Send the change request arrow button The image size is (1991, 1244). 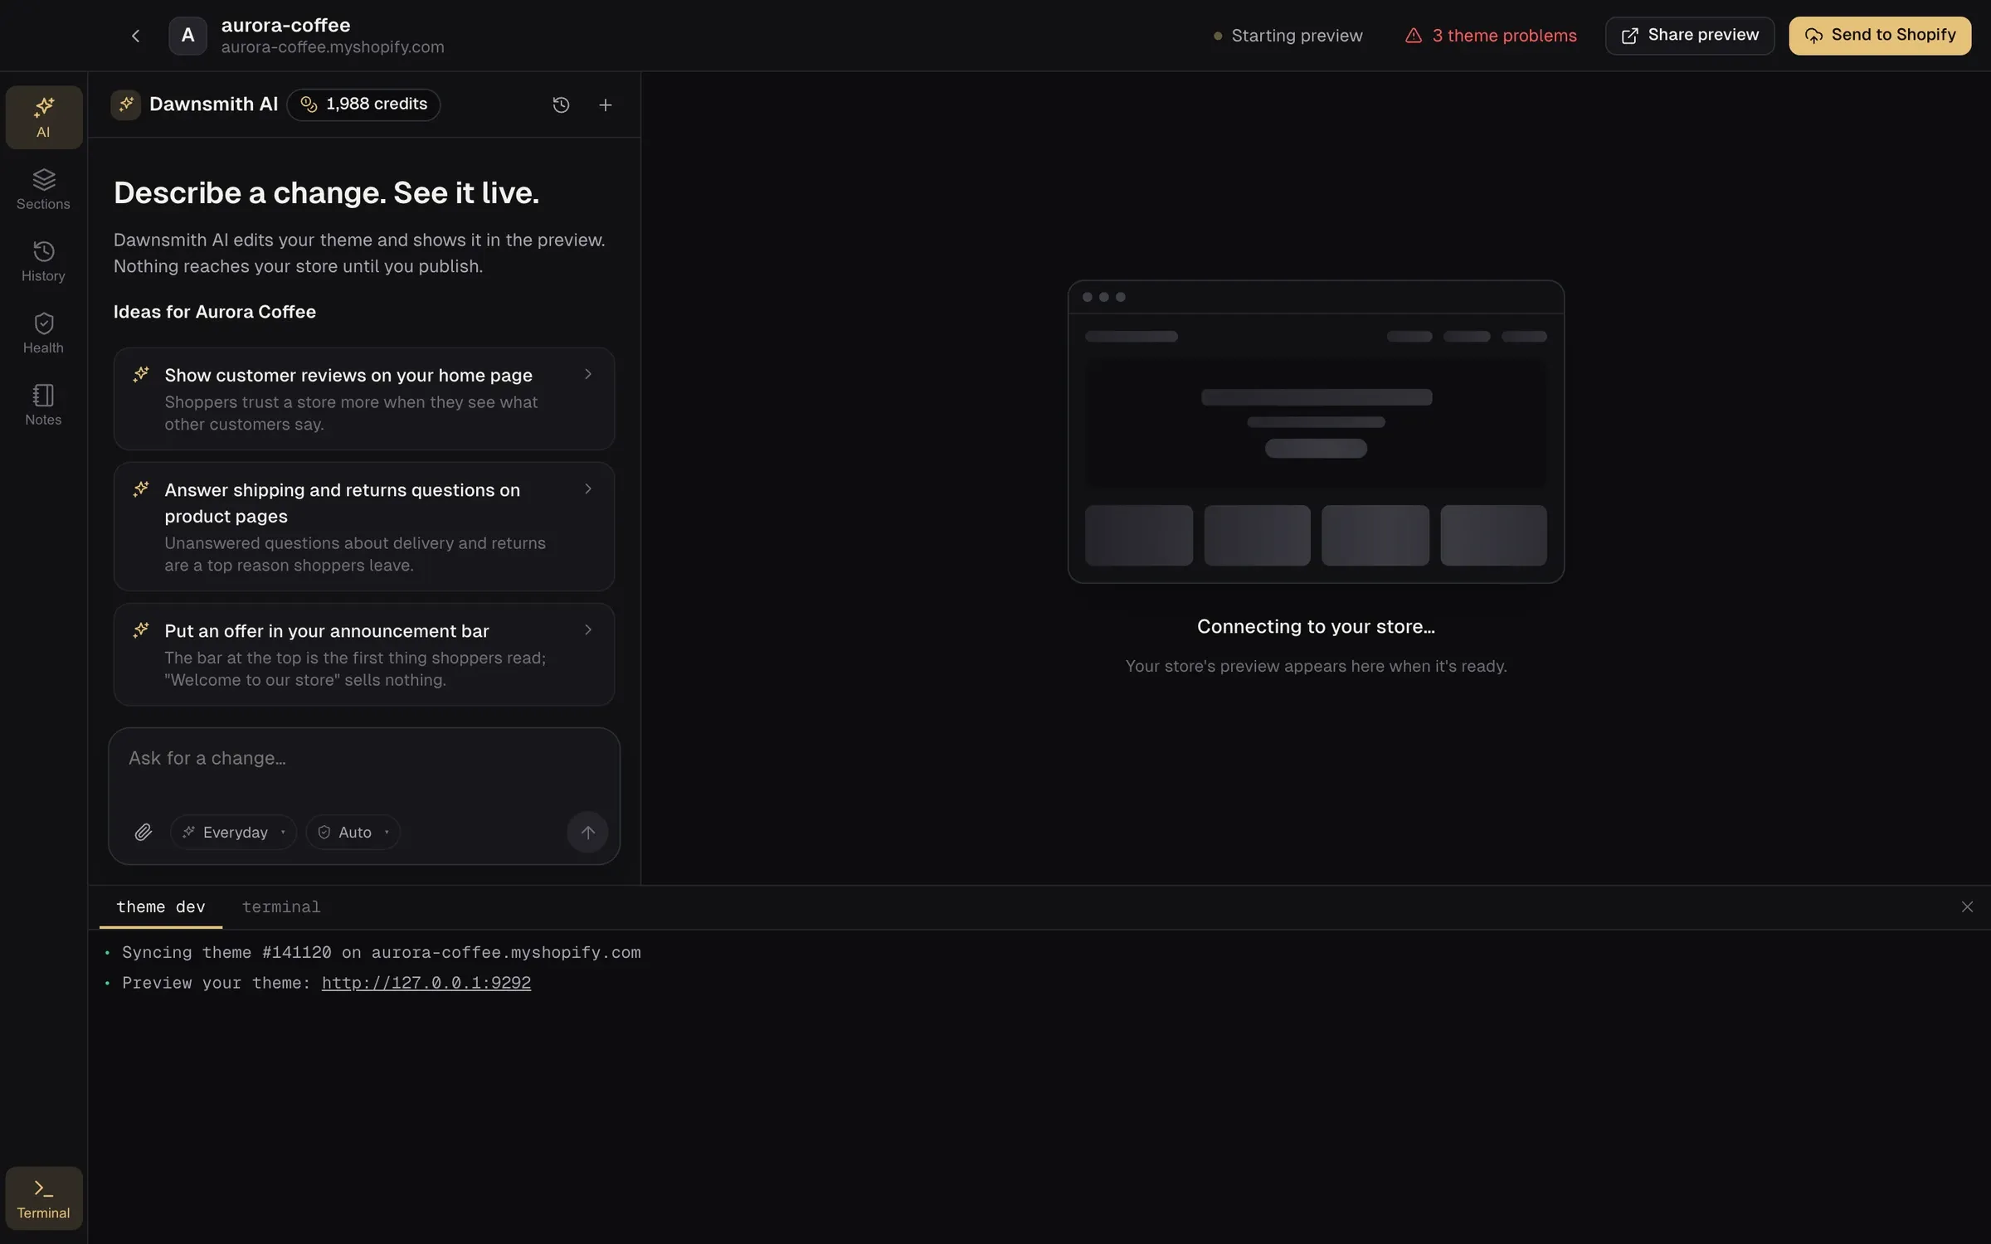587,832
